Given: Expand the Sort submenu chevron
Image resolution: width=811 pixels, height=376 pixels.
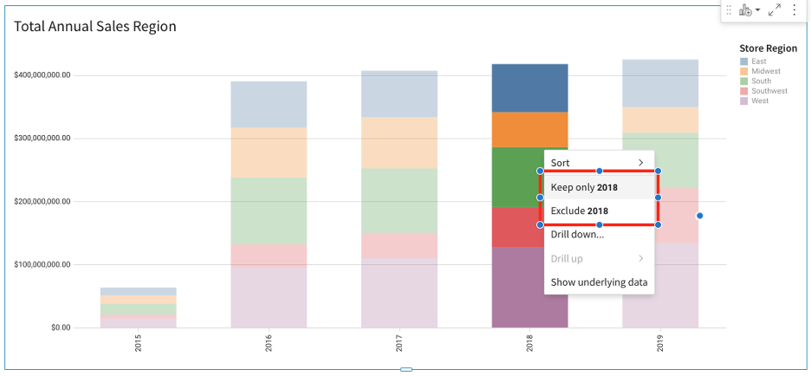Looking at the screenshot, I should (x=641, y=163).
